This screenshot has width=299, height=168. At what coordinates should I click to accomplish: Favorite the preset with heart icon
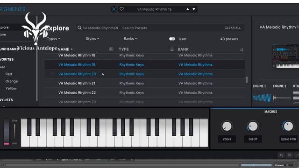pyautogui.click(x=121, y=9)
